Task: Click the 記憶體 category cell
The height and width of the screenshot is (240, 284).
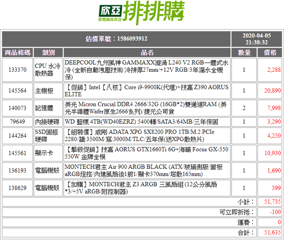Action: tap(49, 108)
